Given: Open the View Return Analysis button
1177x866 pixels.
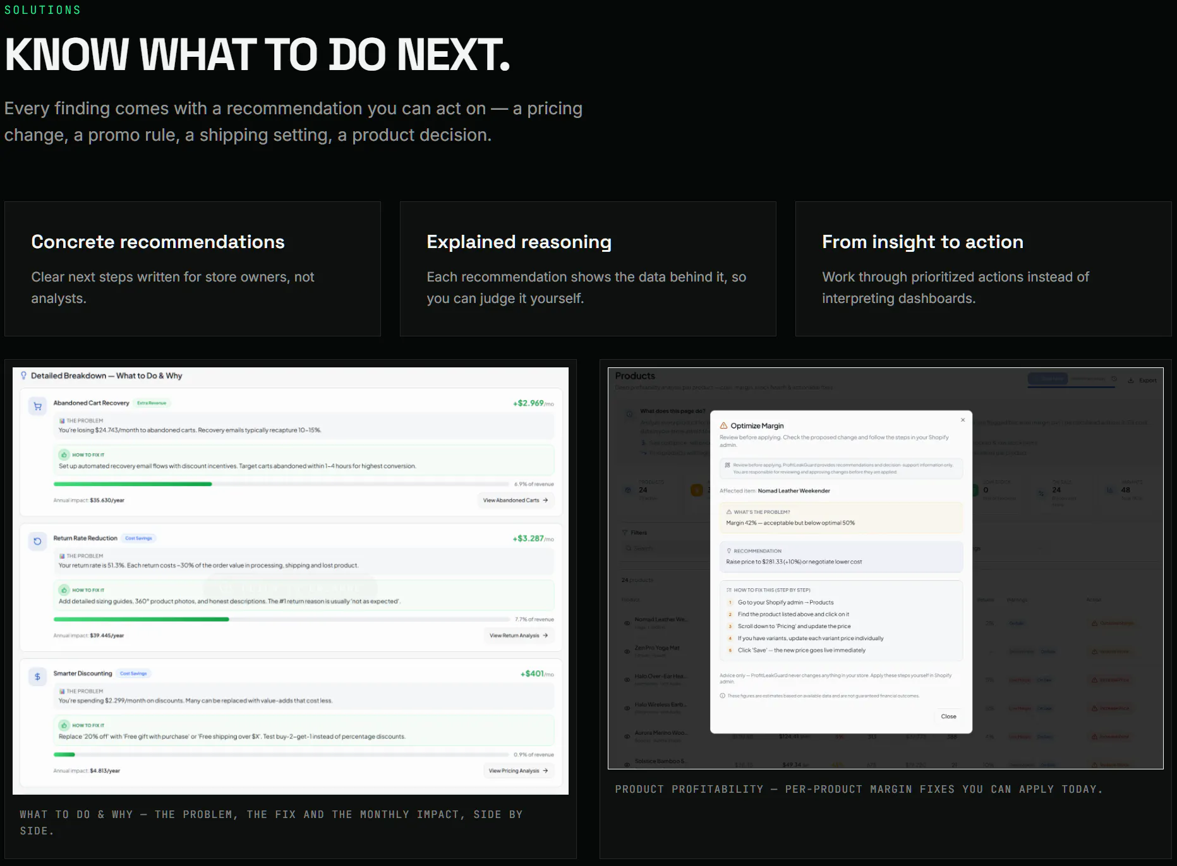Looking at the screenshot, I should tap(519, 636).
